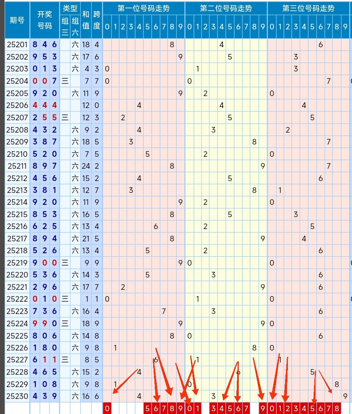The image size is (352, 414).
Task: Click third-position trend 2 in row 25208
Action: tap(288, 130)
